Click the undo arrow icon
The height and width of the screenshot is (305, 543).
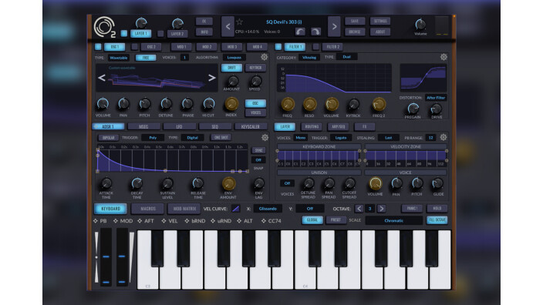300,32
